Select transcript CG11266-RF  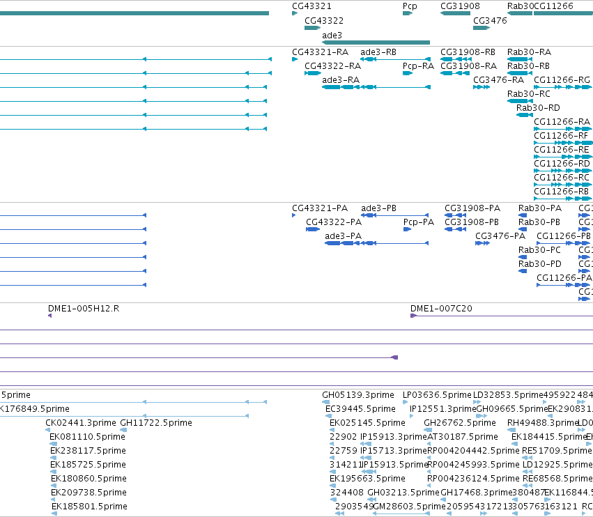561,136
